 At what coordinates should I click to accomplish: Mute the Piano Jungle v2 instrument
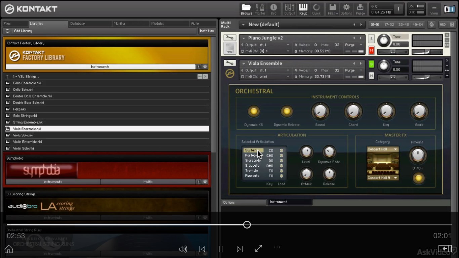371,50
